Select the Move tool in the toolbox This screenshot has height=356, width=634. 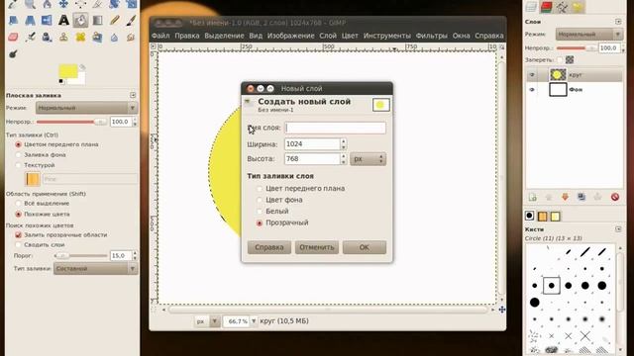(x=63, y=4)
